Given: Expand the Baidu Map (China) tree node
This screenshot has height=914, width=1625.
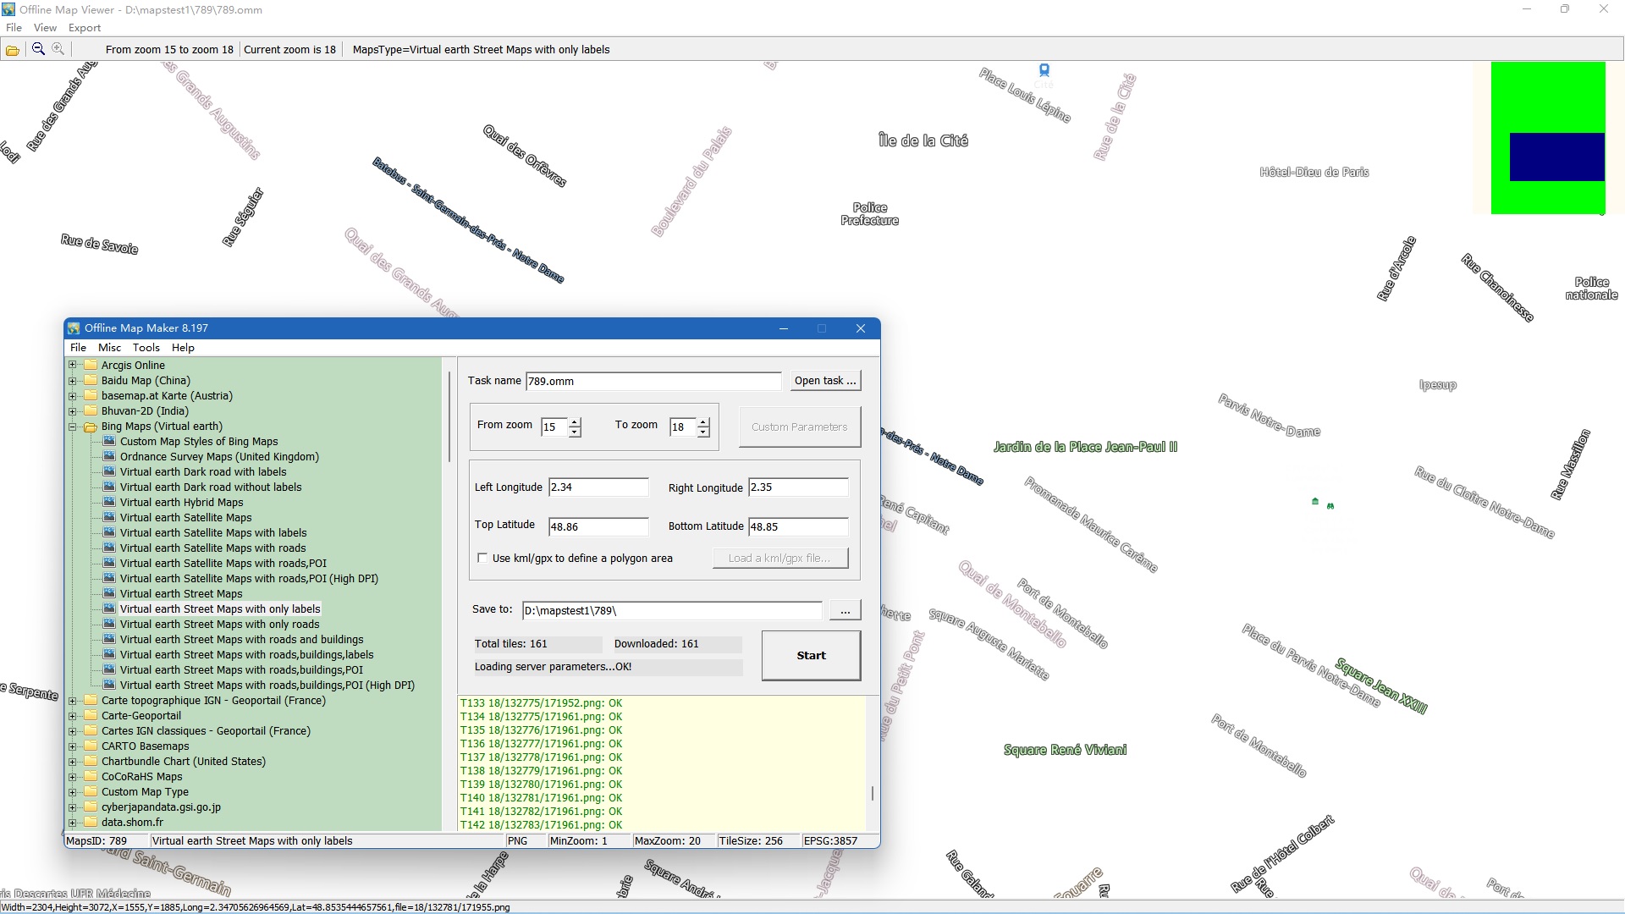Looking at the screenshot, I should pos(73,380).
